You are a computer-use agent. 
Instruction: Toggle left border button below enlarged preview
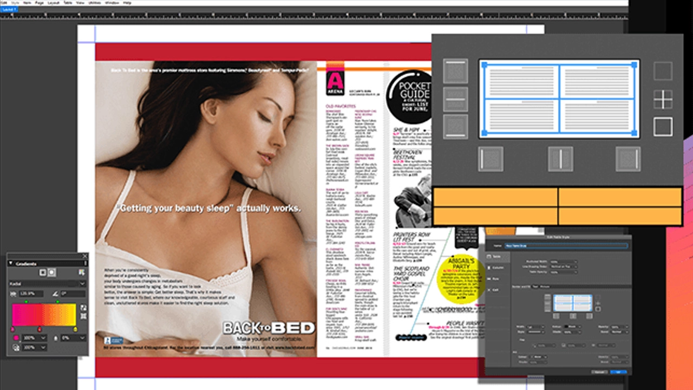(491, 159)
